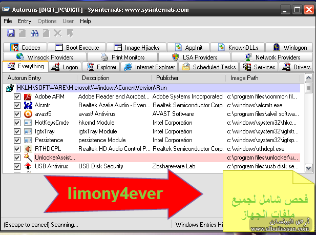Click the Autoruns title bar app icon
Image resolution: width=316 pixels, height=235 pixels.
coord(6,9)
